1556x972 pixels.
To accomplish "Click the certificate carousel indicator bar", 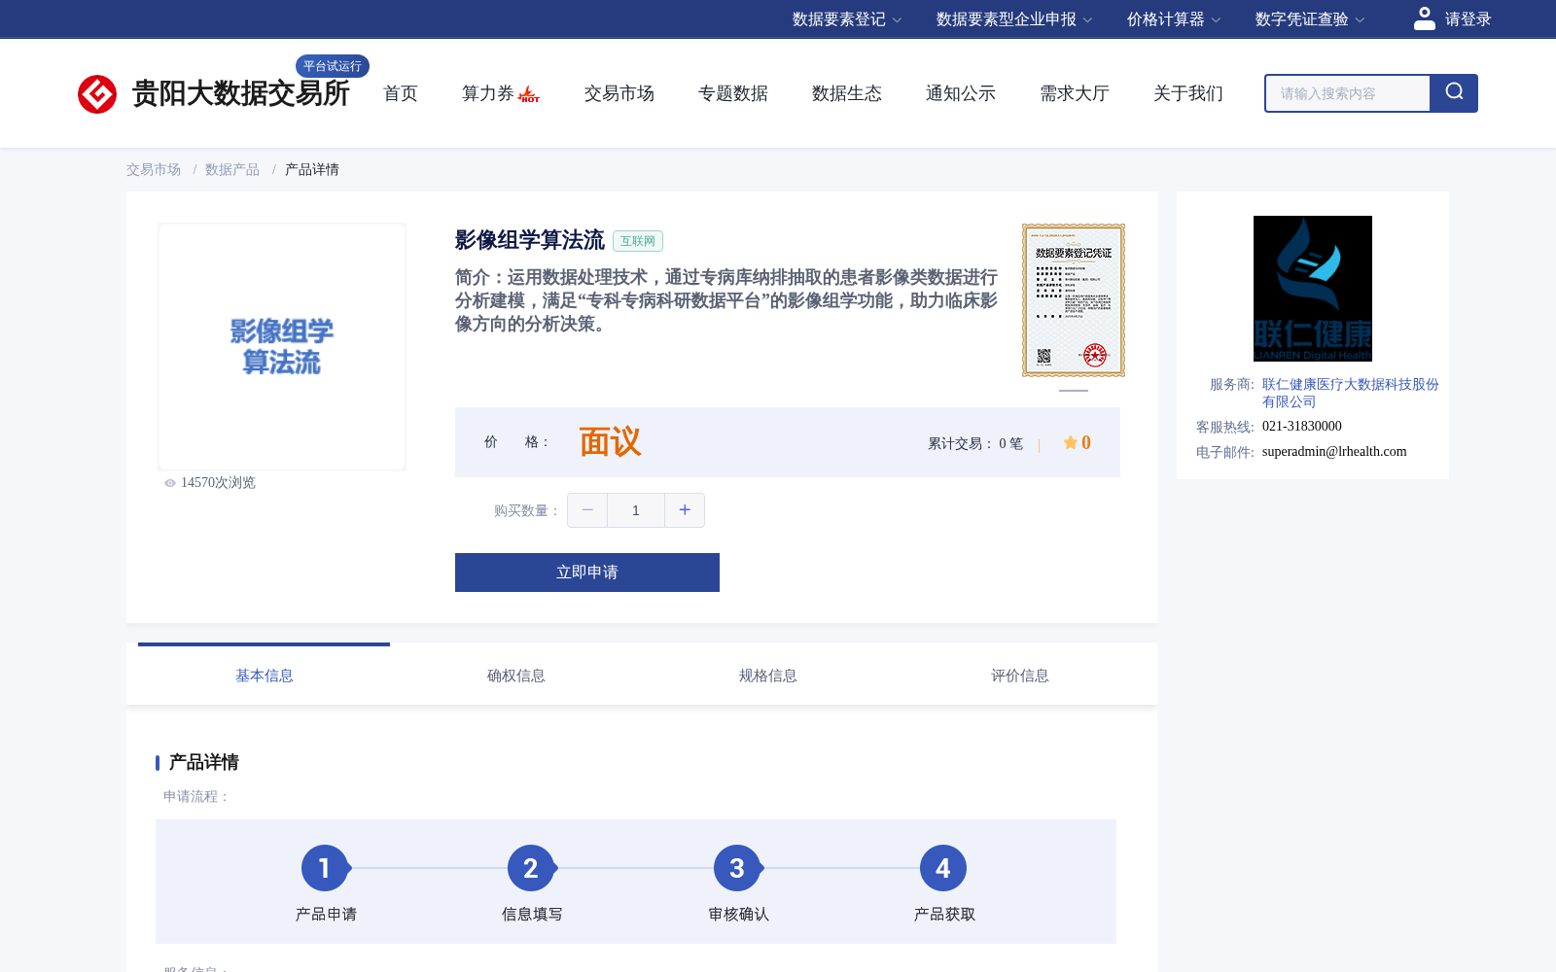I will pyautogui.click(x=1074, y=391).
